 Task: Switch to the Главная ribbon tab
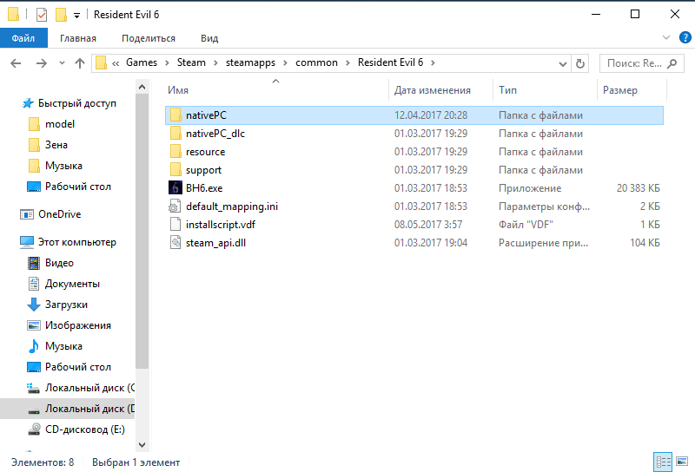tap(78, 38)
